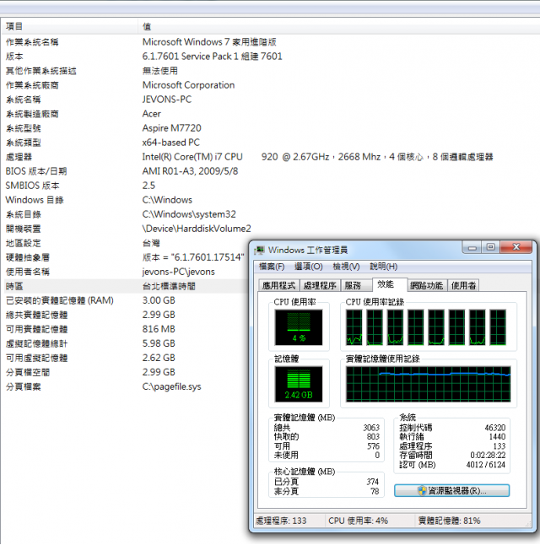Select the highlighted 時區 row

point(125,286)
